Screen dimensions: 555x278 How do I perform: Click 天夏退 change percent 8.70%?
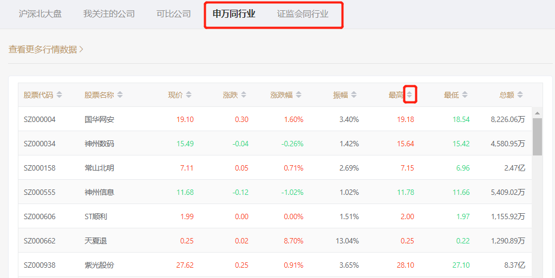click(293, 241)
